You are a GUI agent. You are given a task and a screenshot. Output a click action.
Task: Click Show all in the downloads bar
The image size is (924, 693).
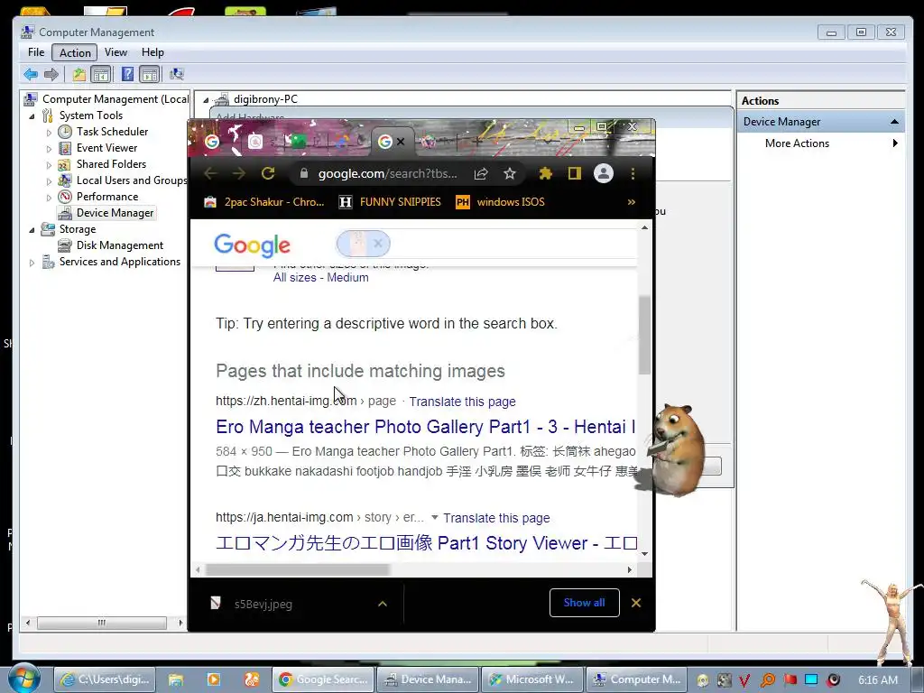point(584,603)
